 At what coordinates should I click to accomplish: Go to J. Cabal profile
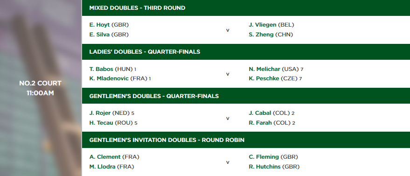(260, 113)
